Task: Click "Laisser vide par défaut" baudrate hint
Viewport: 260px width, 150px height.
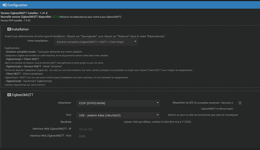Action: (158, 122)
